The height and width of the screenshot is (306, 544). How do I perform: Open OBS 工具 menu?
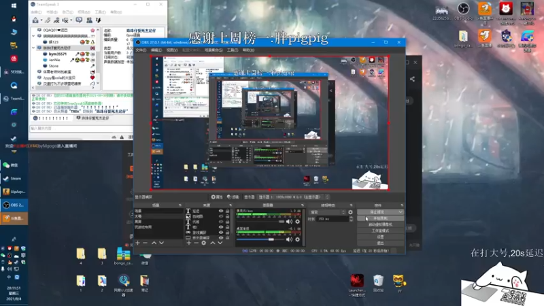point(233,50)
